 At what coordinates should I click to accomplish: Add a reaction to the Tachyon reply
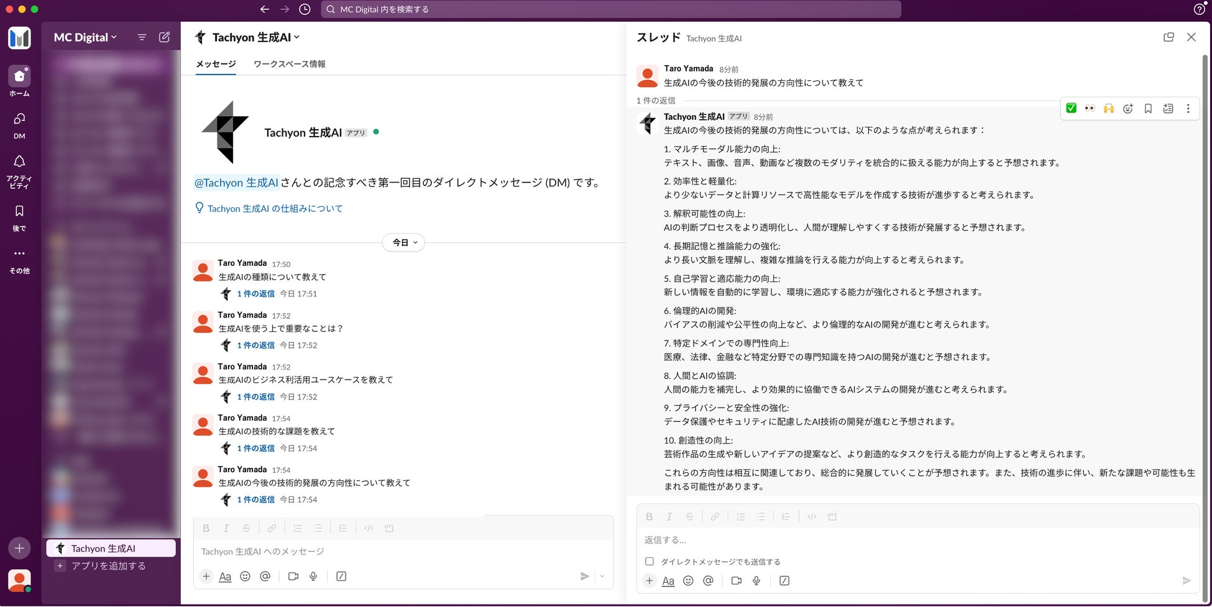1128,108
